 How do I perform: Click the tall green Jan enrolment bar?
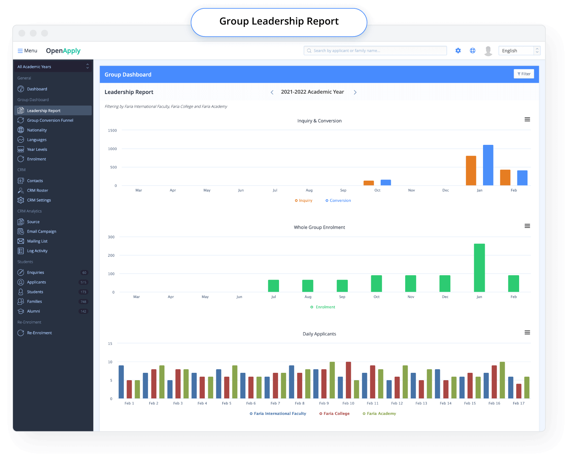coord(479,268)
